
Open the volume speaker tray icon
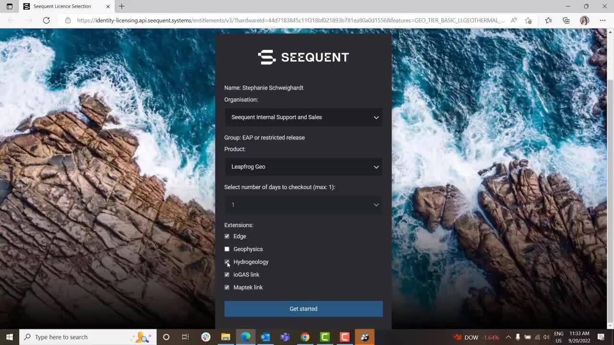pyautogui.click(x=546, y=337)
